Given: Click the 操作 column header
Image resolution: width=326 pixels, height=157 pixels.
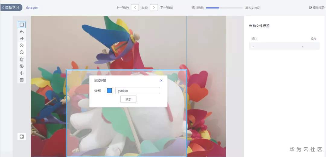Looking at the screenshot, I should click(314, 39).
